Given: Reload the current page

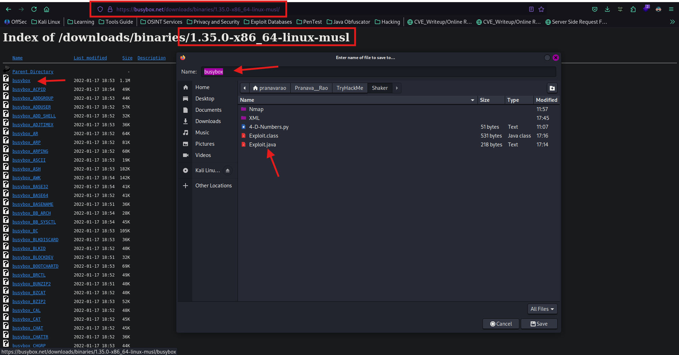Looking at the screenshot, I should click(x=34, y=9).
